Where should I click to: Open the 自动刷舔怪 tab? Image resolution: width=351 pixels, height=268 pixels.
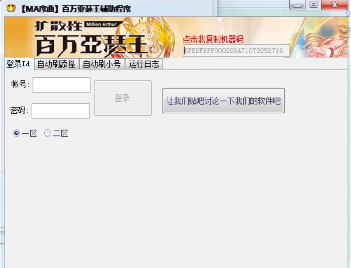56,64
